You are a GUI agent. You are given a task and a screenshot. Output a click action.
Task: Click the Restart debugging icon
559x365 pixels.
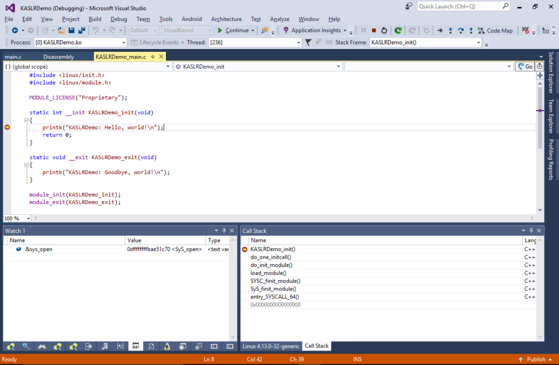pyautogui.click(x=384, y=31)
